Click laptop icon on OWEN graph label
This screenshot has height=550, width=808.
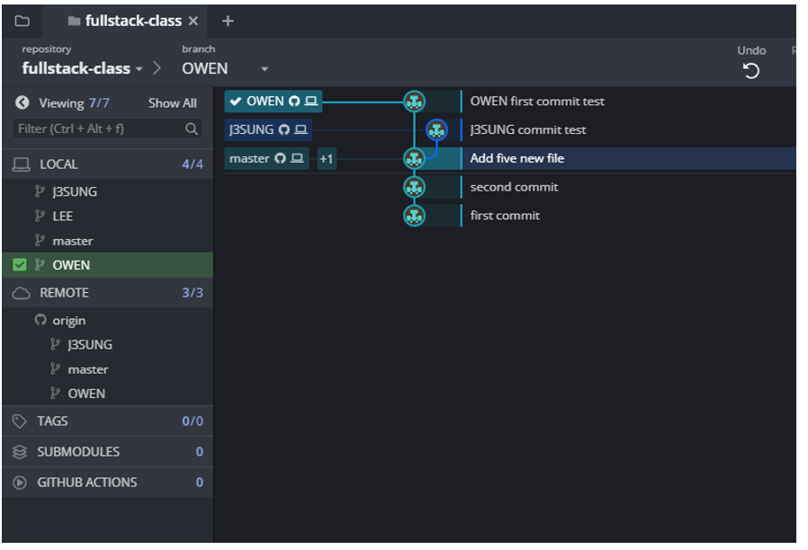point(310,102)
